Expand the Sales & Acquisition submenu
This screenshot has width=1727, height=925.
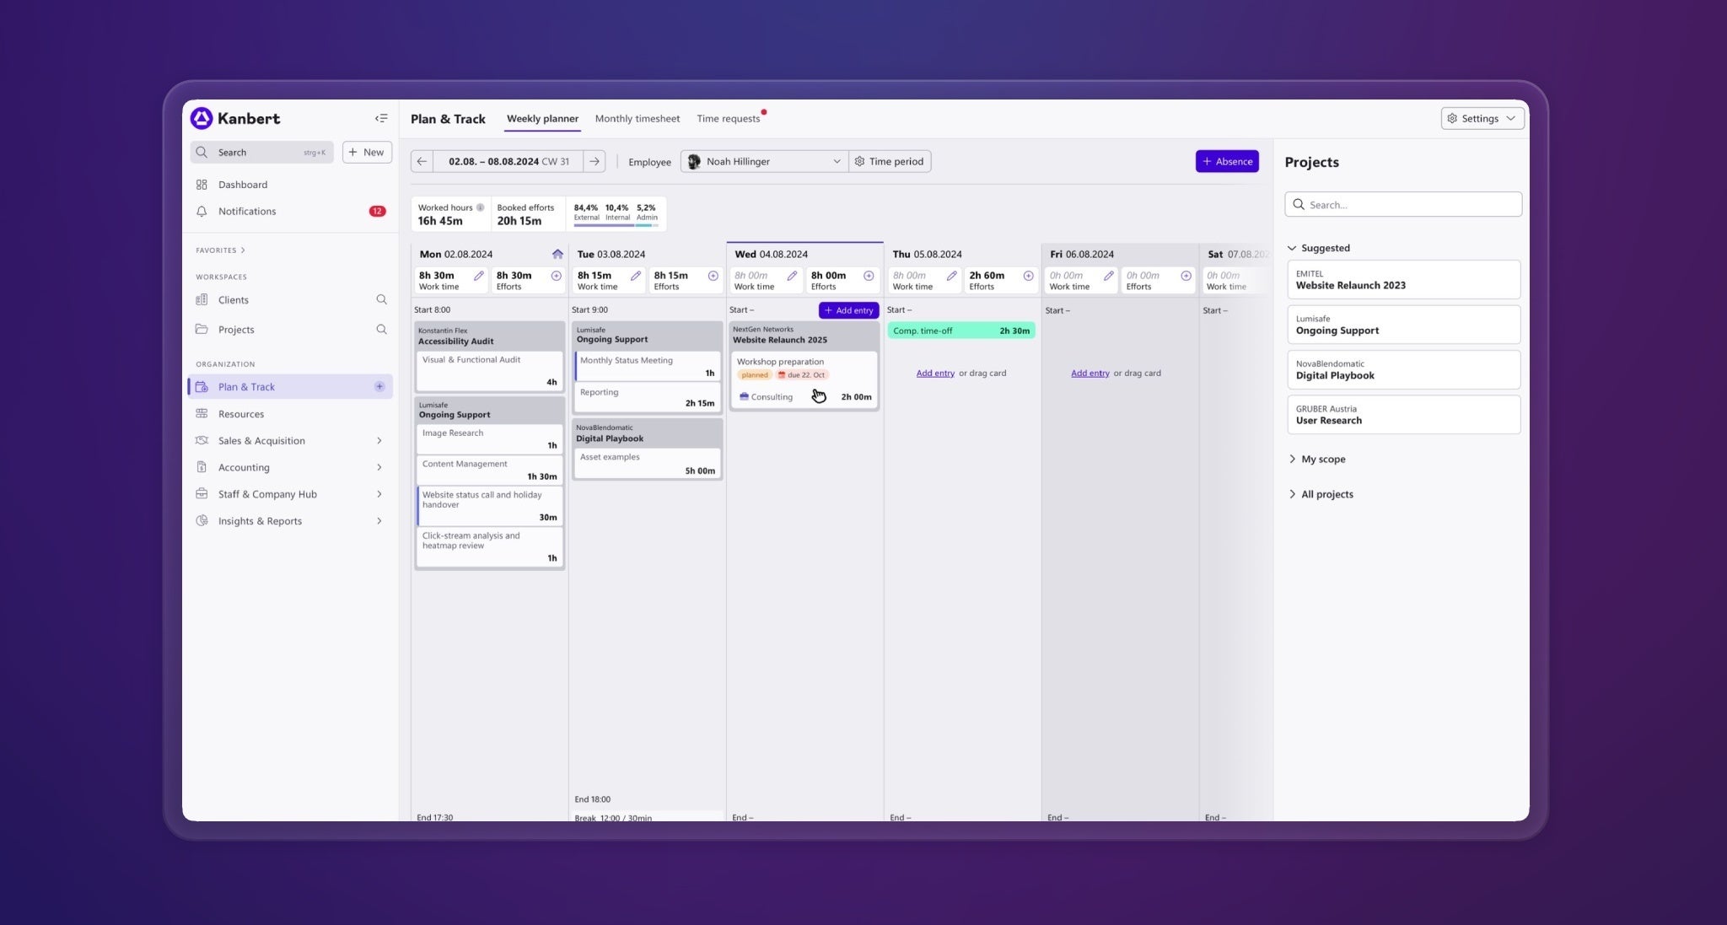click(379, 441)
